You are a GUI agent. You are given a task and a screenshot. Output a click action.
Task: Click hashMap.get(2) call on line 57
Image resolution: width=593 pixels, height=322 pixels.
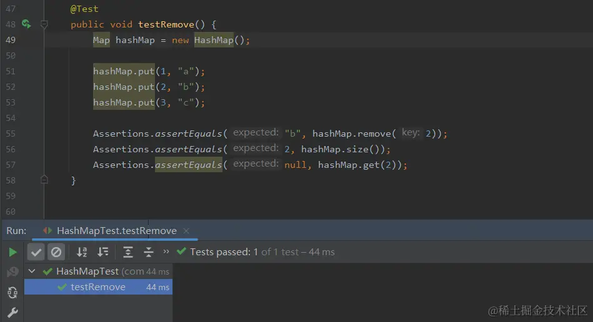coord(357,165)
